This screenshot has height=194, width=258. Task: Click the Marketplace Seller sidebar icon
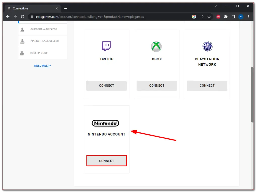coord(22,41)
